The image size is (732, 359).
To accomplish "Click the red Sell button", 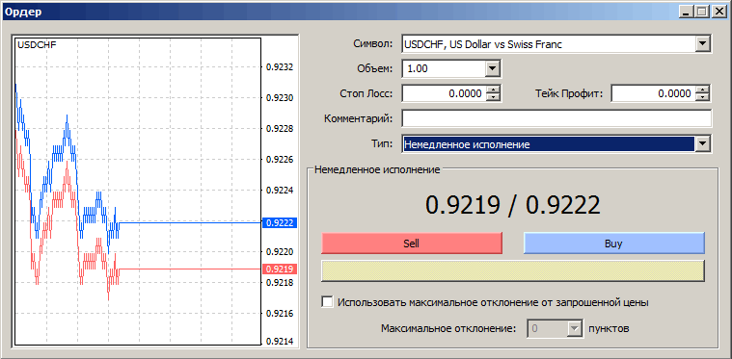I will (x=412, y=244).
